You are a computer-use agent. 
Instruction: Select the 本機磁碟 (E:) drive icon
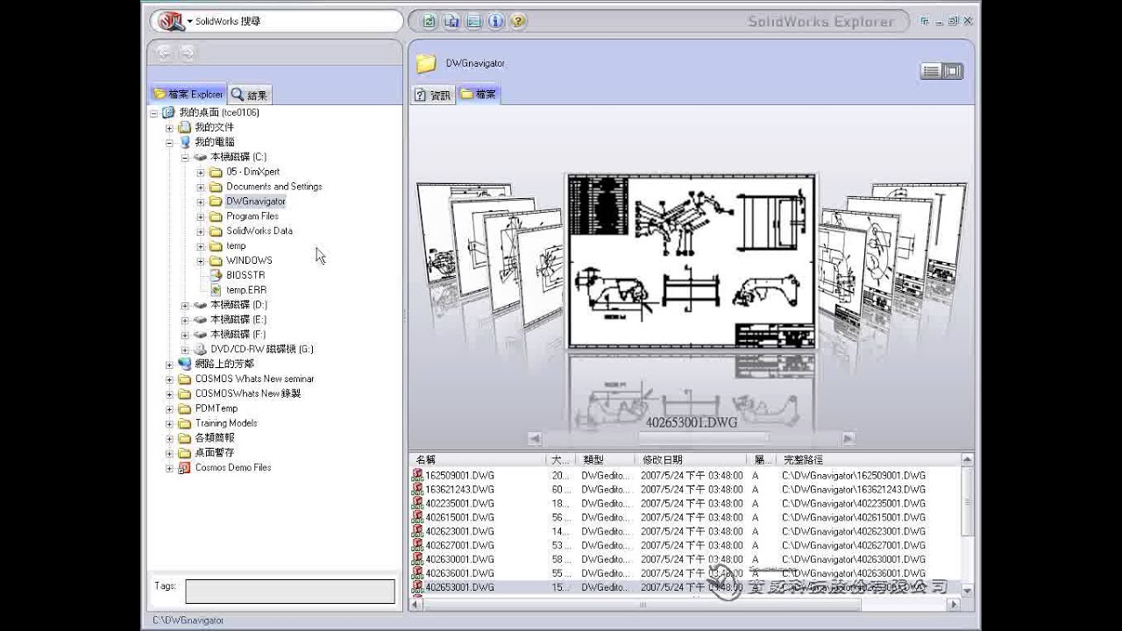200,320
